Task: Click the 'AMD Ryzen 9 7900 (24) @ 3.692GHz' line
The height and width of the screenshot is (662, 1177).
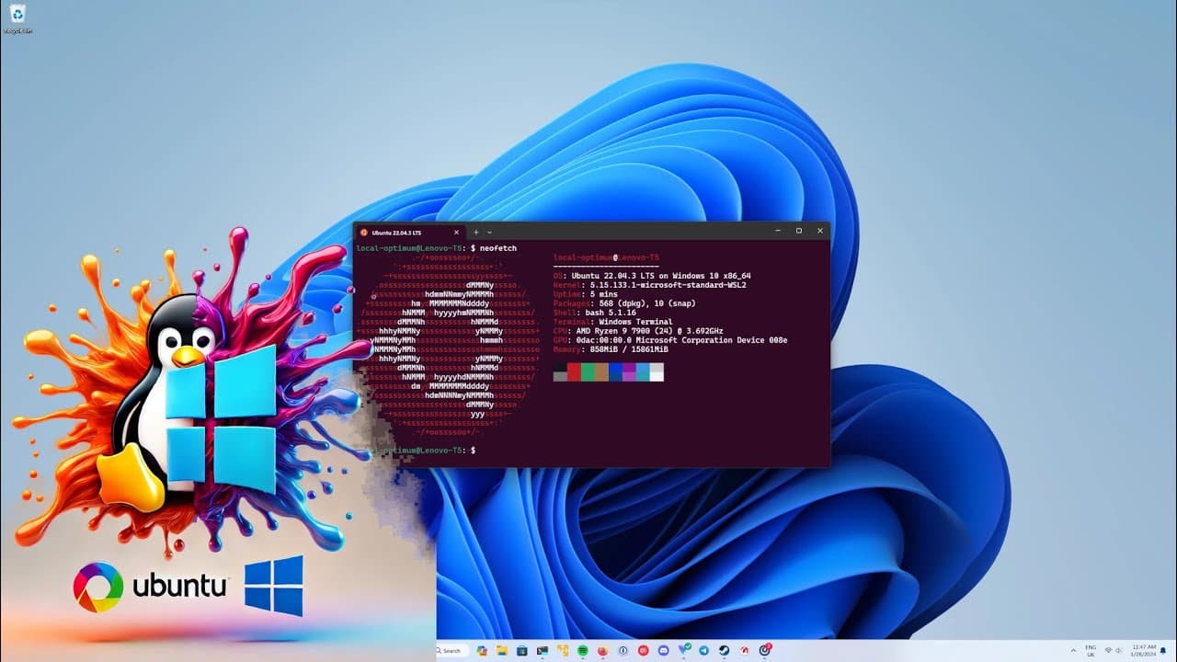Action: [639, 331]
